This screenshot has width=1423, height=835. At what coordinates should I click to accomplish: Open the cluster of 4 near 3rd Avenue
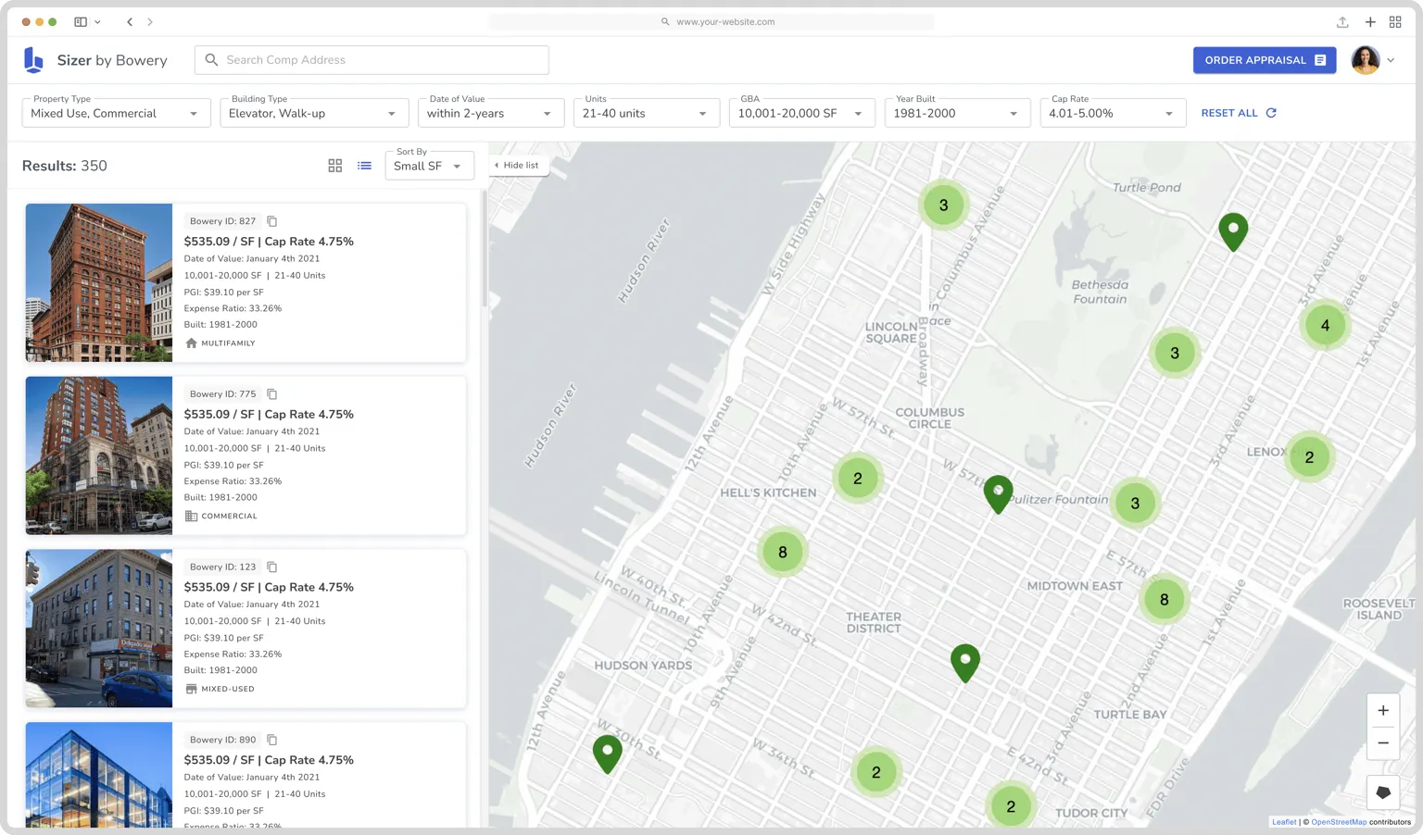pos(1325,325)
